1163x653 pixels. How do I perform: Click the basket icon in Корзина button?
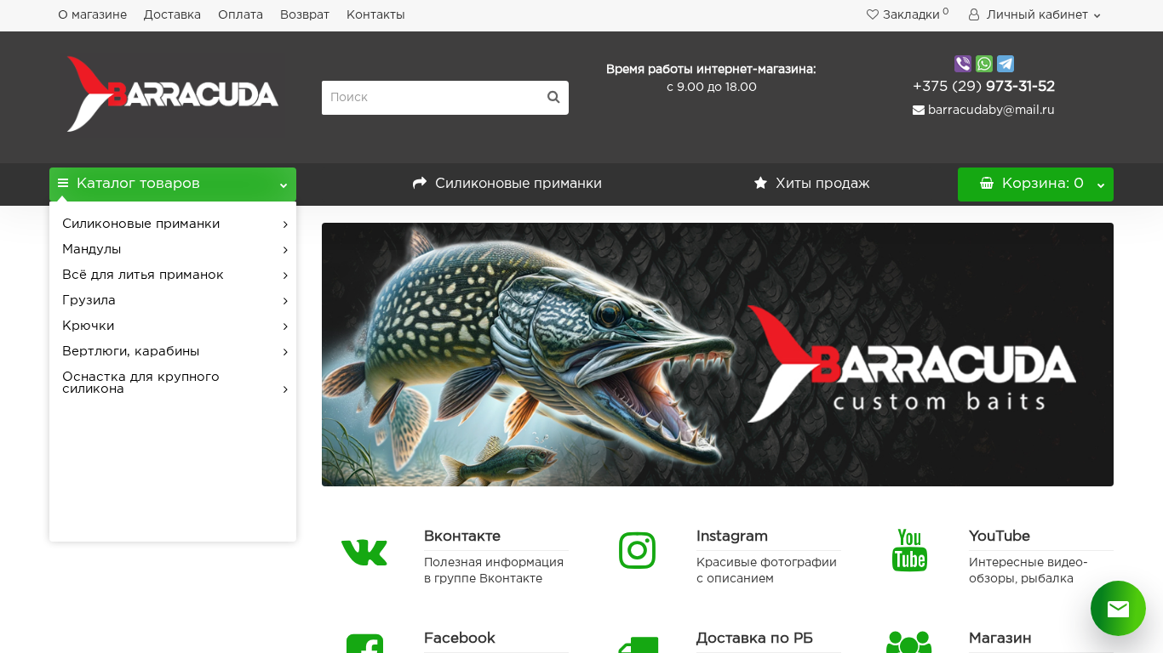tap(987, 183)
